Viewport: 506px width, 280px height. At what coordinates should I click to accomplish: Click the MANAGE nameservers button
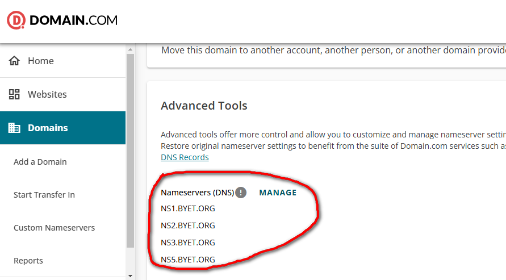[x=278, y=193]
